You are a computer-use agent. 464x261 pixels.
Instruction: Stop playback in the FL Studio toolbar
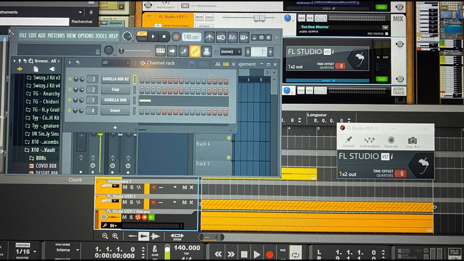164,37
